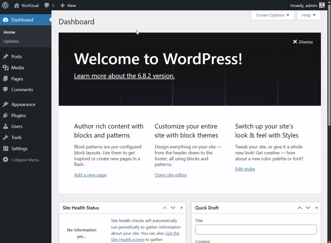Viewport: 331px width, 243px height.
Task: Select the Plugins plug icon
Action: click(6, 115)
